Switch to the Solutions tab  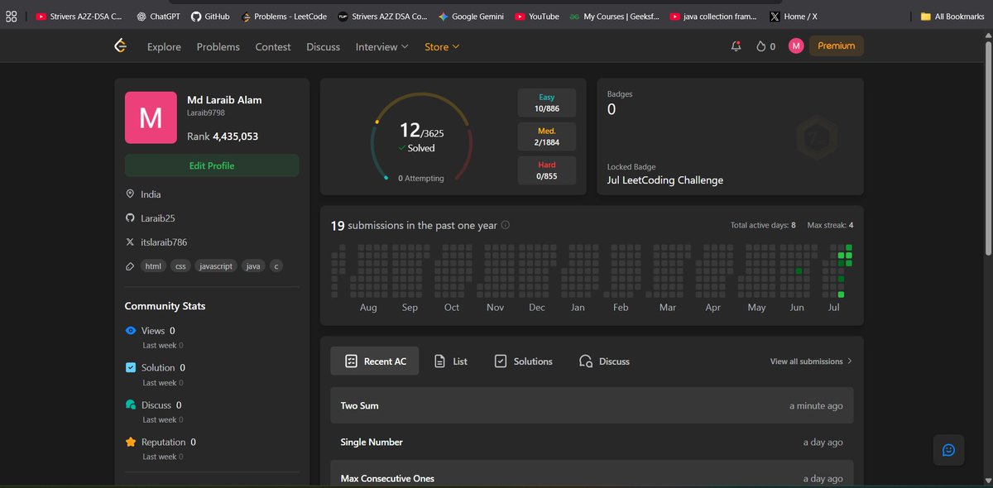coord(524,361)
